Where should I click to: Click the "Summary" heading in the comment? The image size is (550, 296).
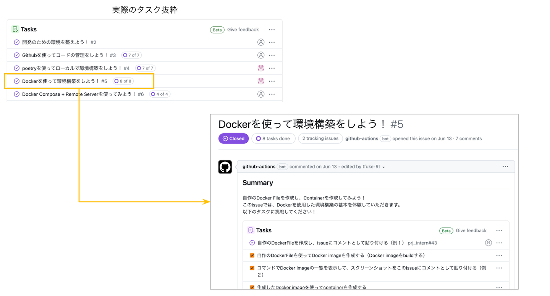point(258,183)
